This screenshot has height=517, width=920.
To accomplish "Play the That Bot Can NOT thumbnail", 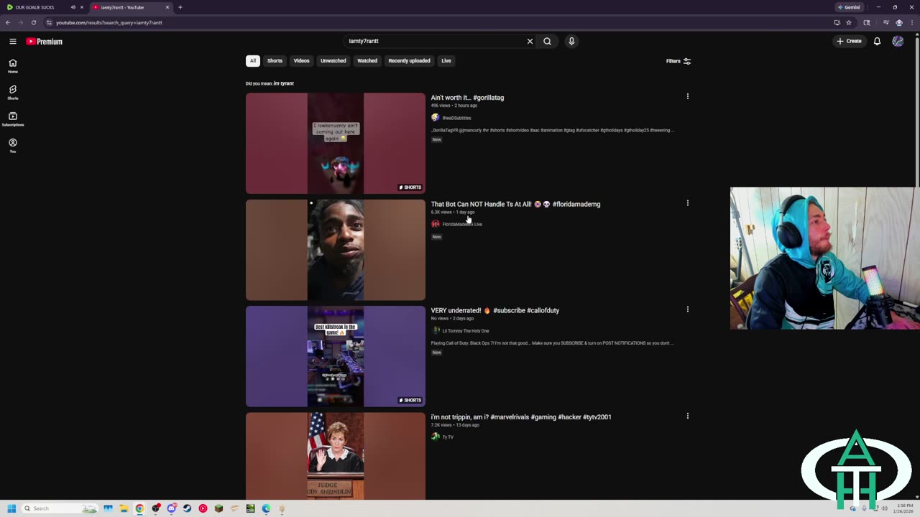I will click(336, 250).
